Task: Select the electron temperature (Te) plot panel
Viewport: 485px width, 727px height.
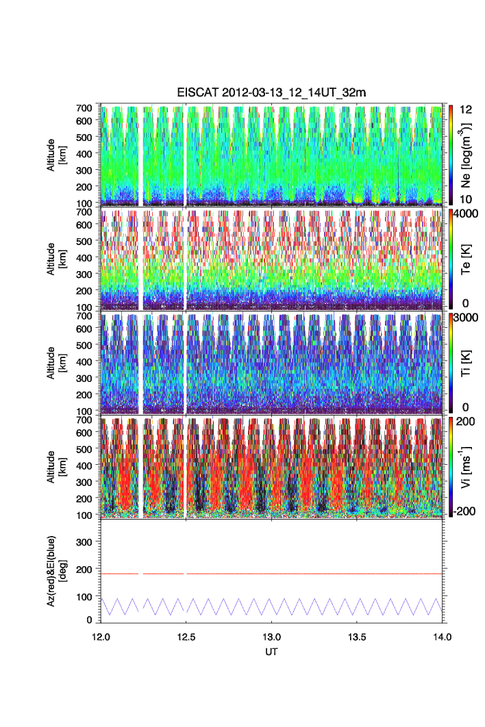Action: click(x=273, y=259)
